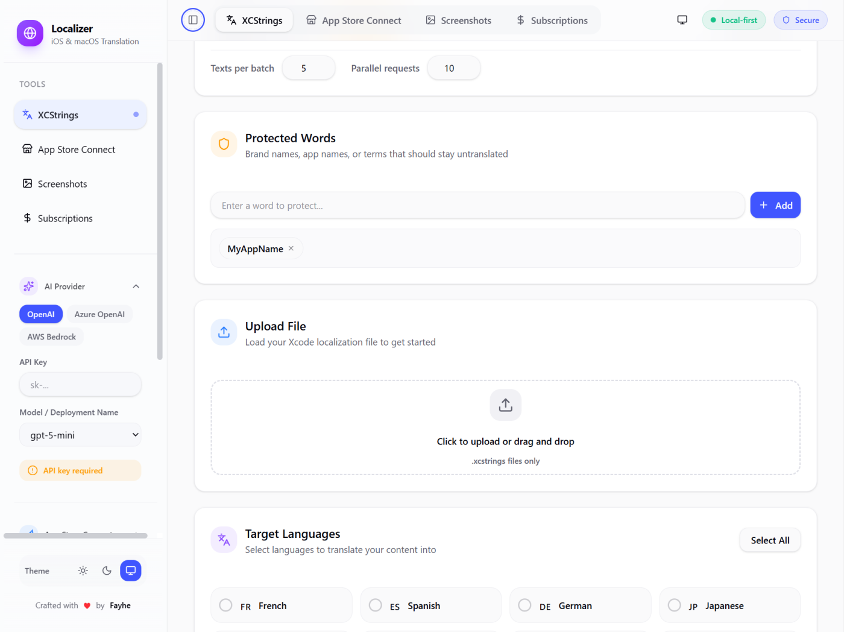Select dark theme moon icon
The width and height of the screenshot is (844, 632).
(x=107, y=570)
